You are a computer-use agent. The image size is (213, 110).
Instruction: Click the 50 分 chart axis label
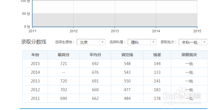coord(26,14)
